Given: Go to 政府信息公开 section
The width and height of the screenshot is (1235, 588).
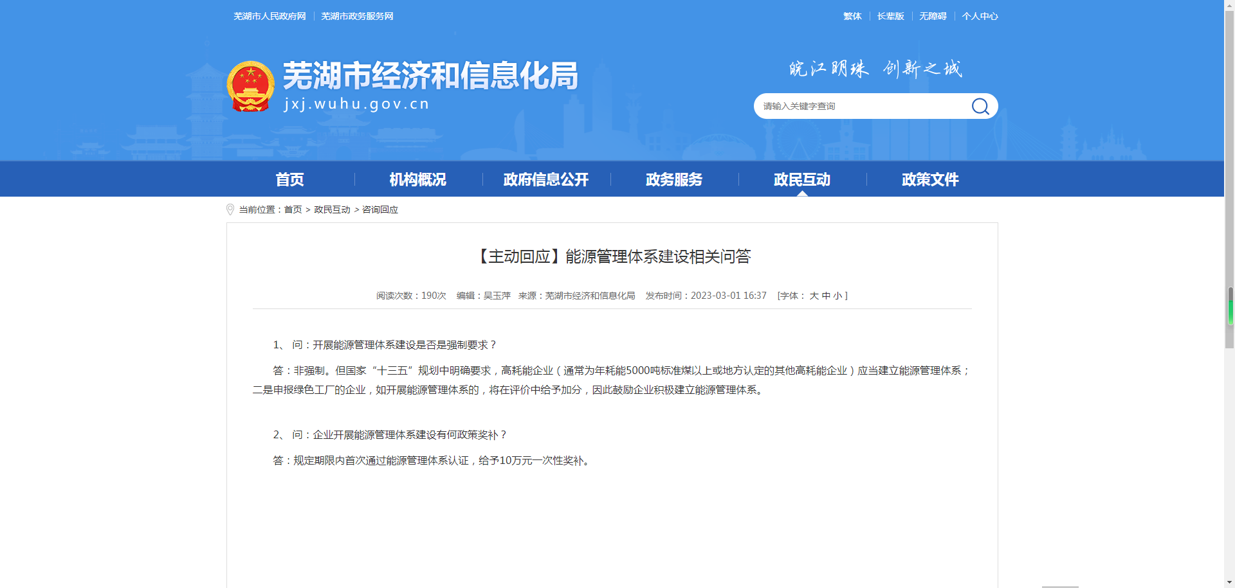Looking at the screenshot, I should coord(545,179).
